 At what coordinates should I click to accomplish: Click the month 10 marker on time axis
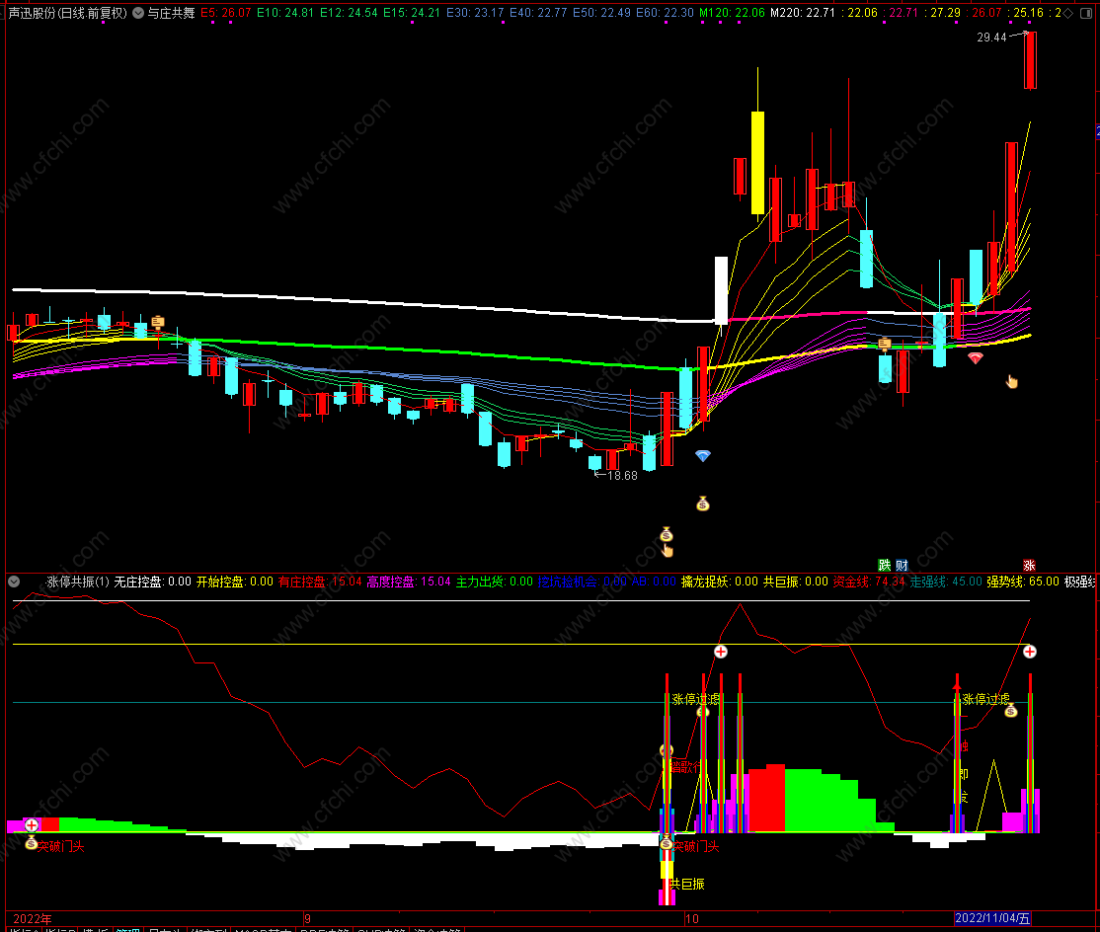692,918
